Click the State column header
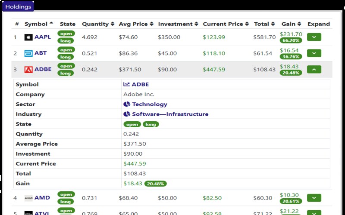This screenshot has height=215, width=345. (68, 24)
